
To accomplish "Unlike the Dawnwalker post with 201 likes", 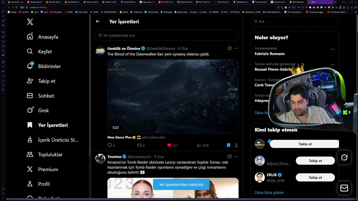I will [x=172, y=145].
